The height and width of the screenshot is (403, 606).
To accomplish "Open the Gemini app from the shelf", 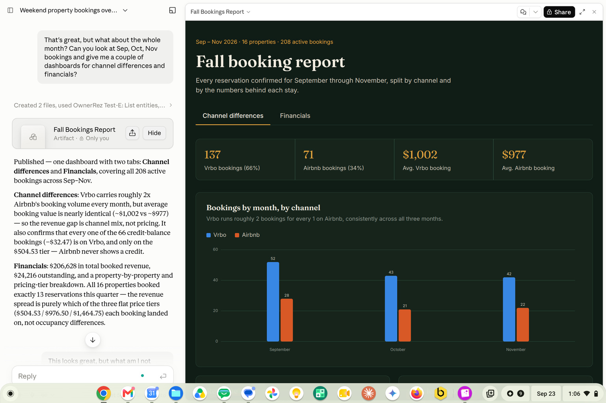I will [x=393, y=393].
